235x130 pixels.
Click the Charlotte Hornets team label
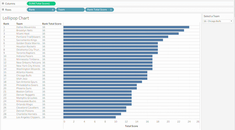click(x=26, y=114)
